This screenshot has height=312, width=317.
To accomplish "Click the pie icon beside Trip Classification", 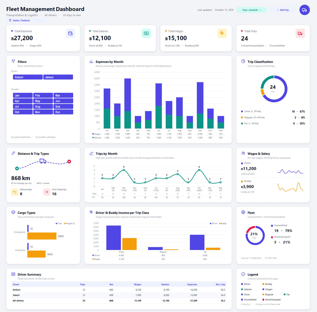I will (243, 61).
